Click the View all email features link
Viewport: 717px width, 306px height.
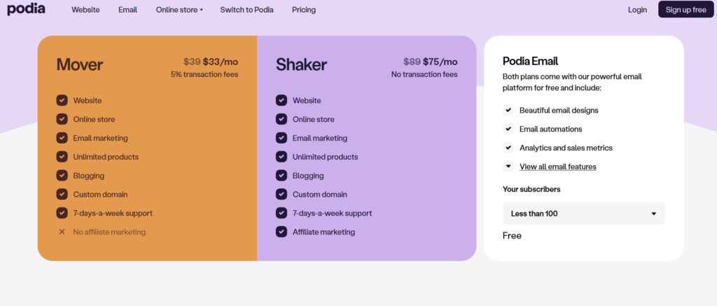tap(558, 167)
